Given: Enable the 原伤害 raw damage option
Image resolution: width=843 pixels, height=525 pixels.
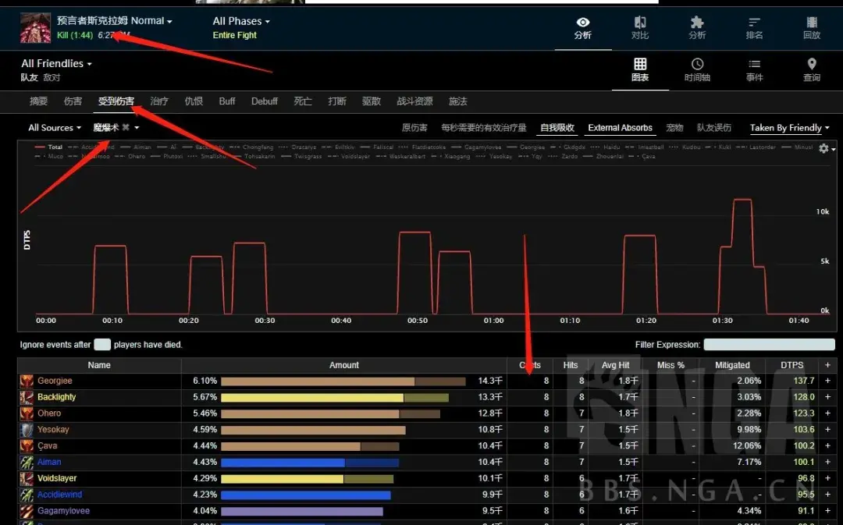Looking at the screenshot, I should [x=414, y=128].
